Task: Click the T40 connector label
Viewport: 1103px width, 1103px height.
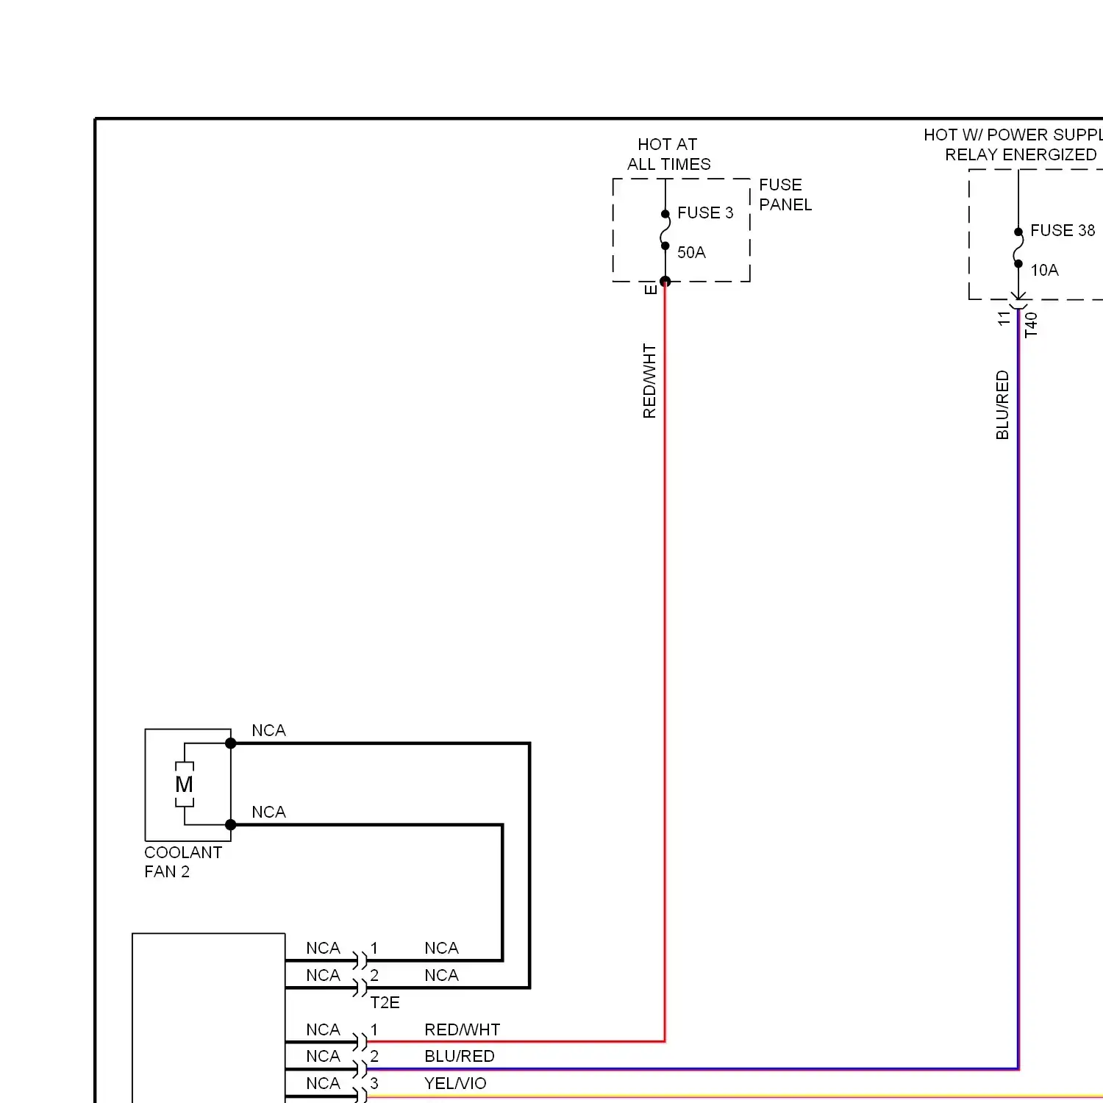Action: (1031, 324)
